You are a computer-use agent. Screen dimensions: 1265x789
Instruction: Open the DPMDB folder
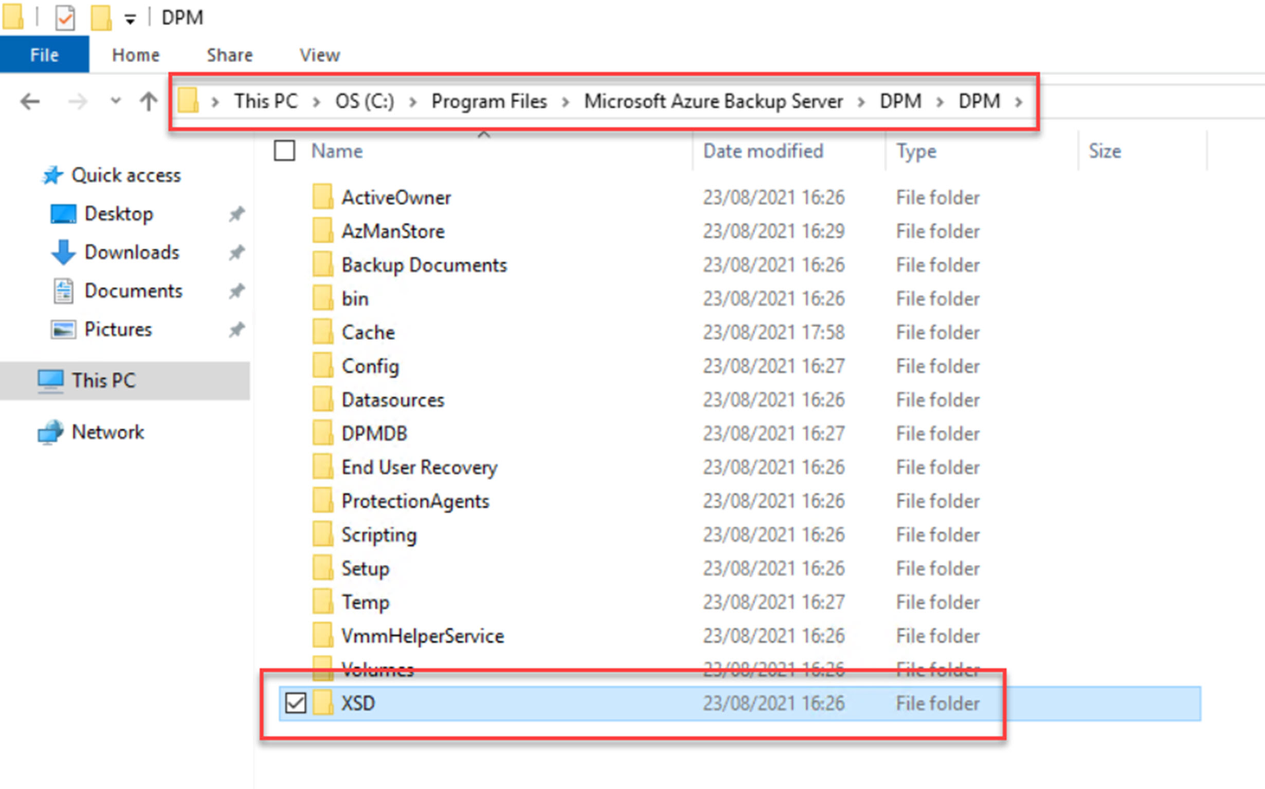pyautogui.click(x=374, y=433)
